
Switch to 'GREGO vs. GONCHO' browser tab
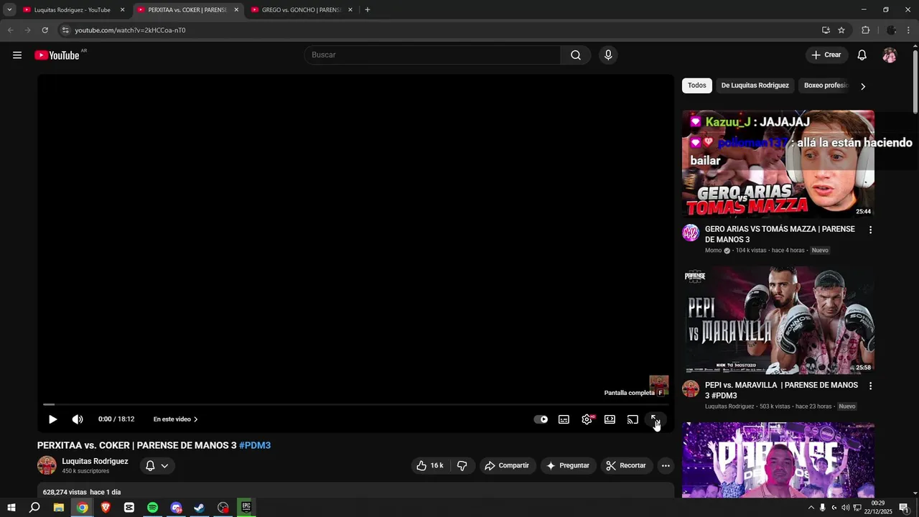pyautogui.click(x=302, y=10)
